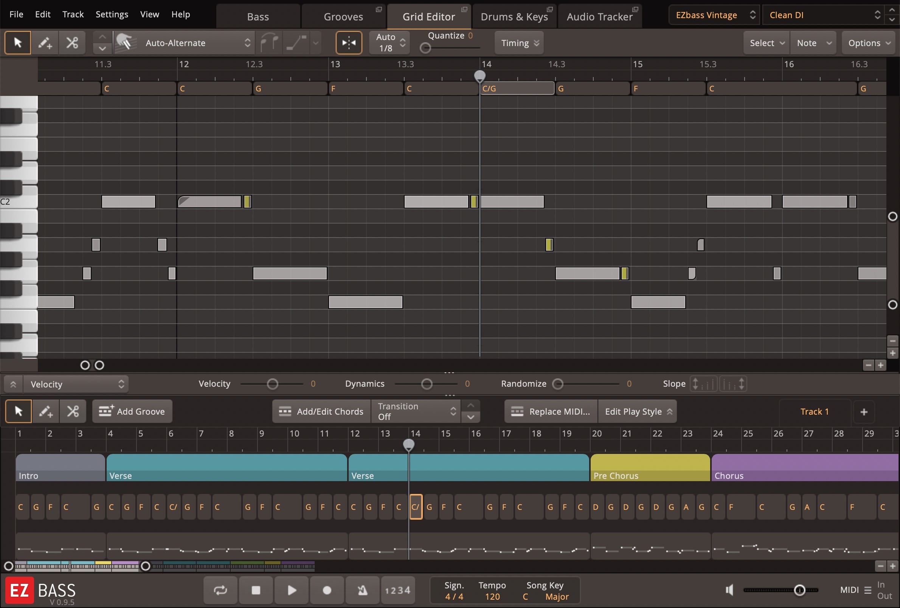The image size is (900, 608).
Task: Click the snap-to-grid icon button
Action: [x=349, y=43]
